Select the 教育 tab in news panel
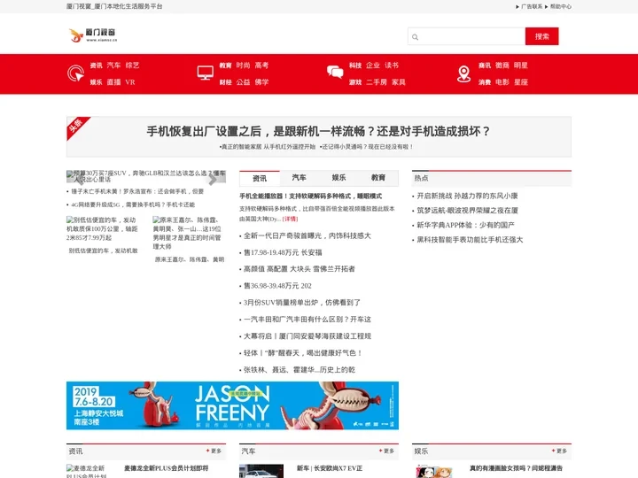Screen dimensions: 638x478 (x=378, y=178)
